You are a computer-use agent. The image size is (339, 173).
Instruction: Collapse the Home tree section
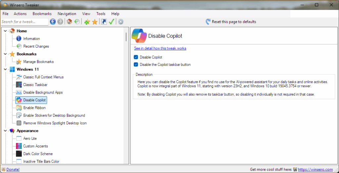5,31
